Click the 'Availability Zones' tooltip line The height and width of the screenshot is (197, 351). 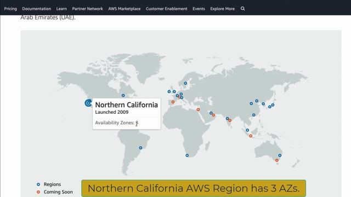click(x=117, y=123)
